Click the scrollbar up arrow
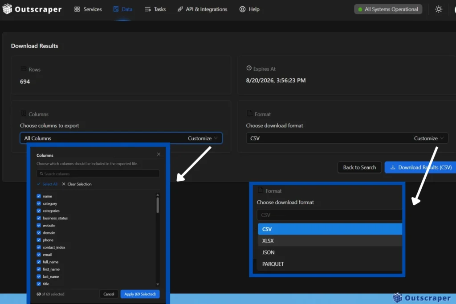The width and height of the screenshot is (456, 304). [x=158, y=195]
